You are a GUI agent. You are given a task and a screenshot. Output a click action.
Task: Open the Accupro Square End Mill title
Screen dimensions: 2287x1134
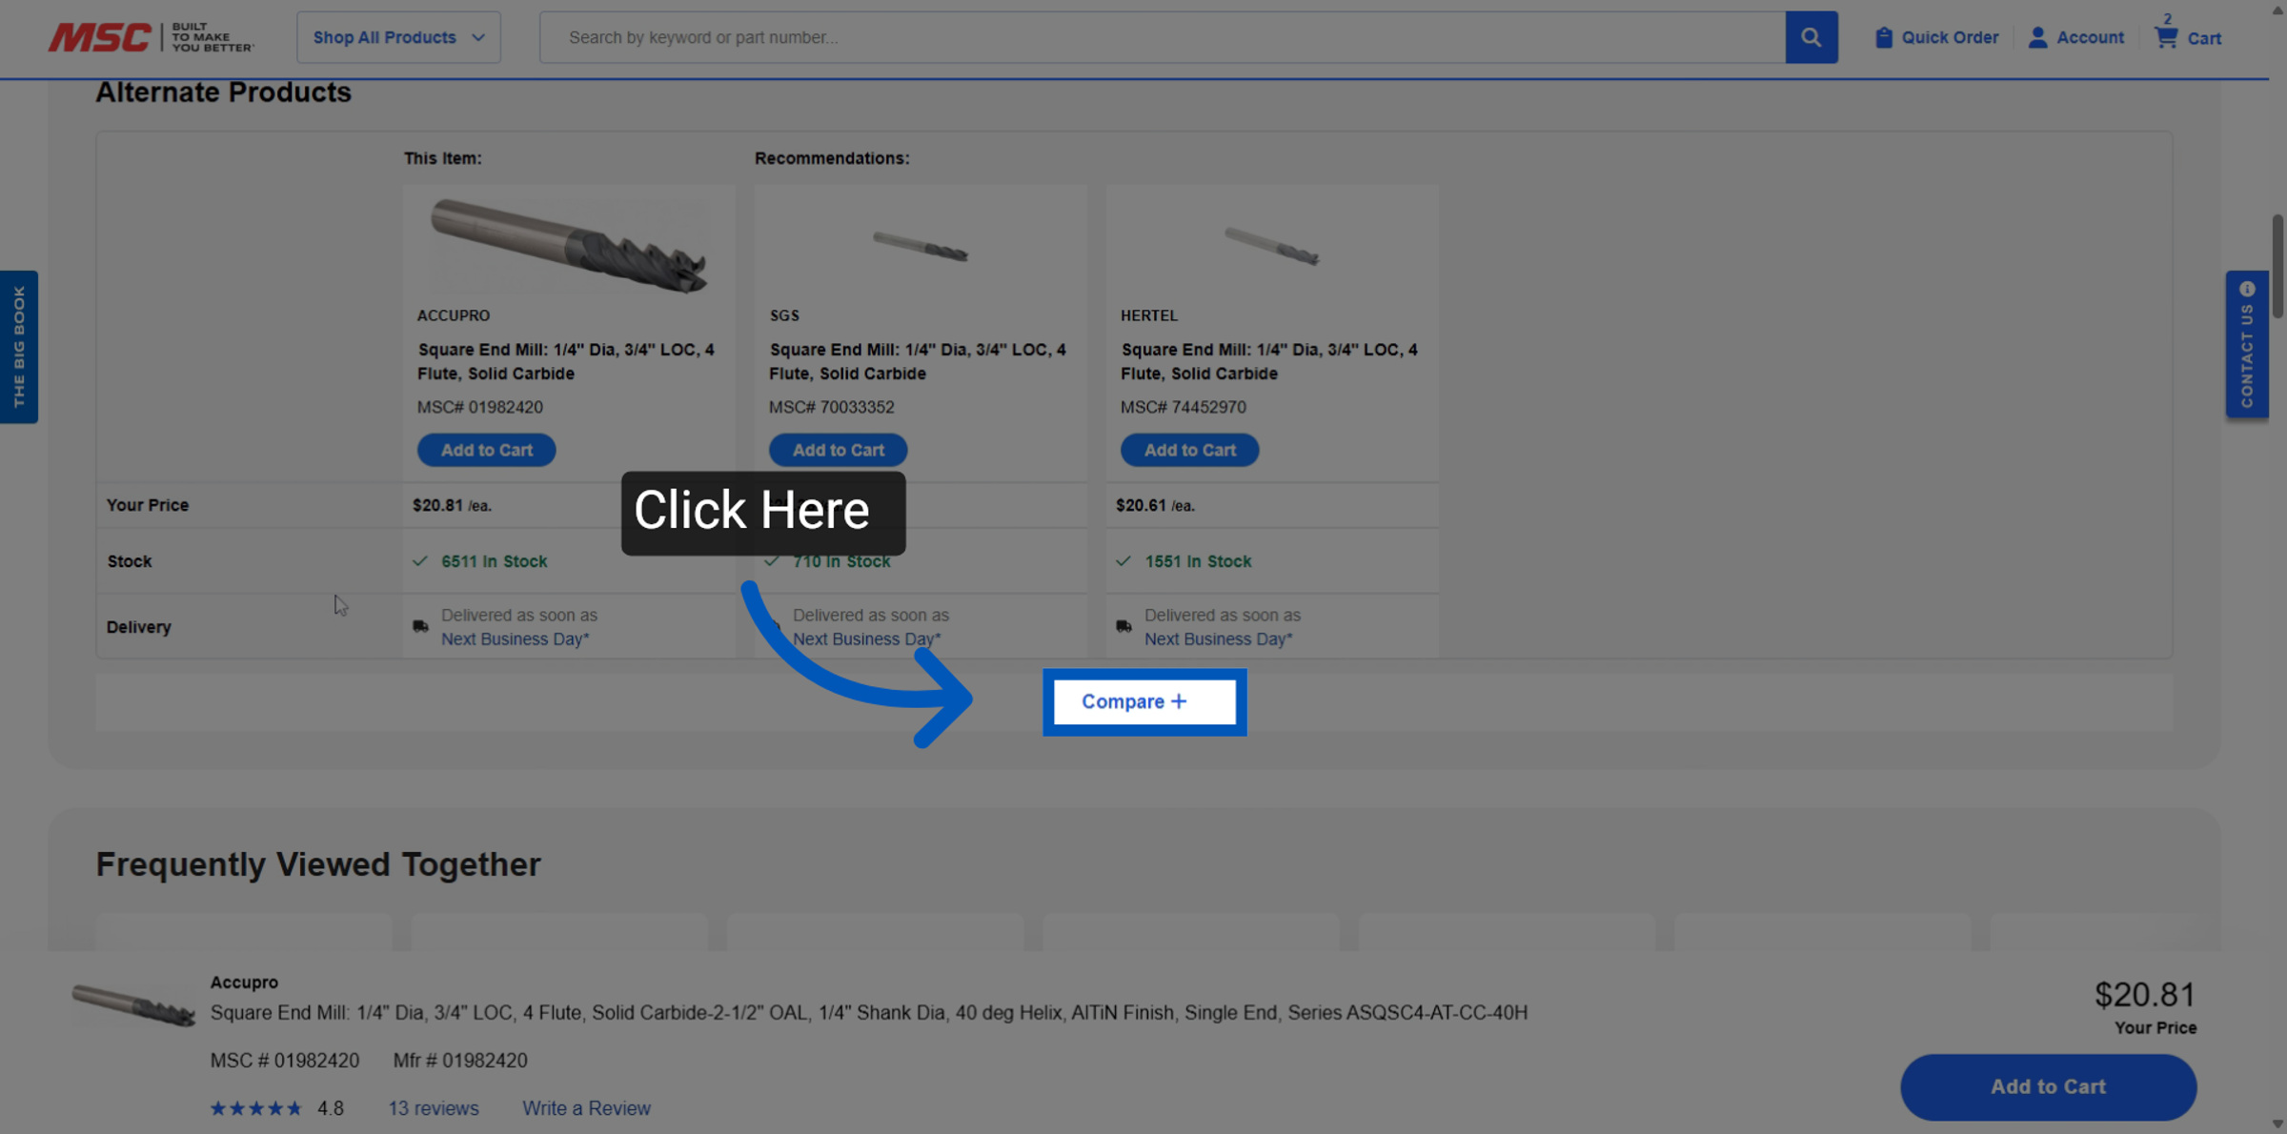pos(566,361)
